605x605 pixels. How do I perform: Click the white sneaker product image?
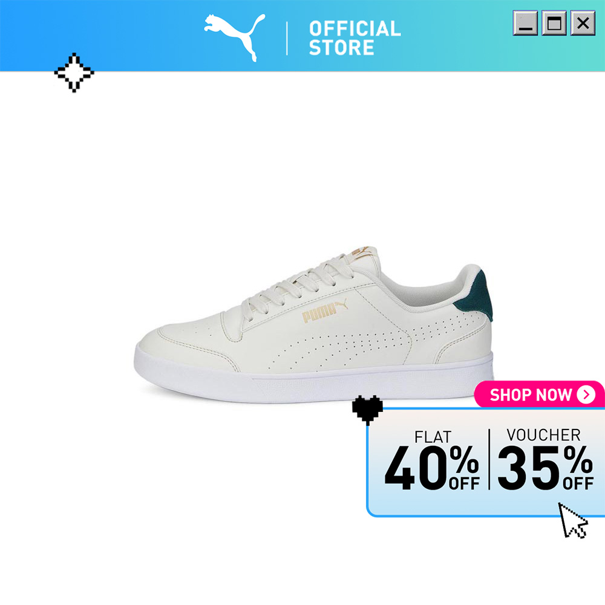(x=313, y=324)
